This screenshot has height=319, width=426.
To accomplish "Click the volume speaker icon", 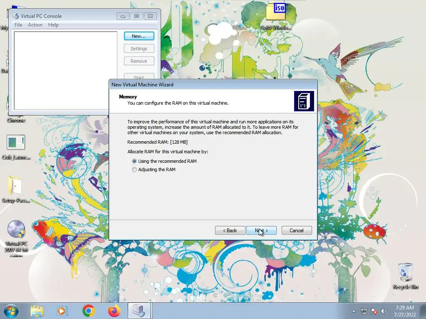I will click(384, 311).
